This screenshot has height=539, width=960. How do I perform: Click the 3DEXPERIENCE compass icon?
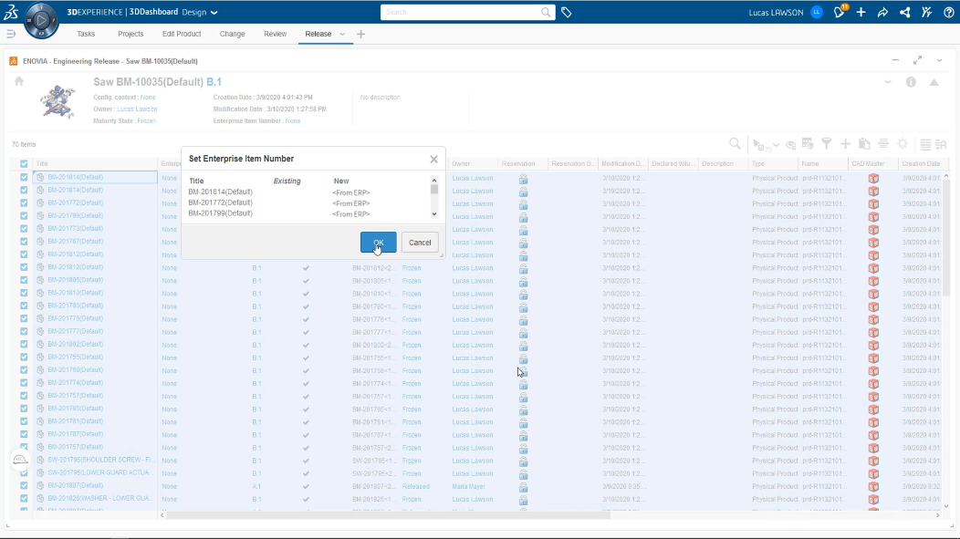click(41, 19)
